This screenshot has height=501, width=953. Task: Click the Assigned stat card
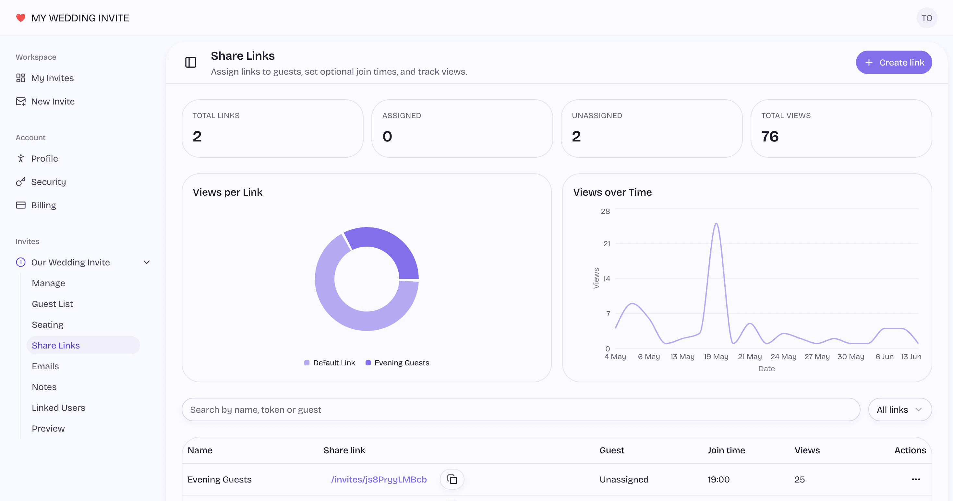[462, 128]
